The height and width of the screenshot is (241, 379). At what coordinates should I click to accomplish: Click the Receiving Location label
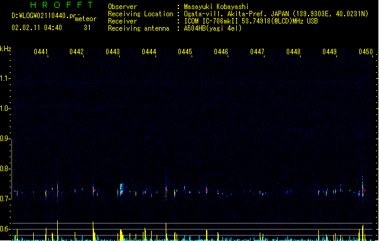pyautogui.click(x=140, y=14)
